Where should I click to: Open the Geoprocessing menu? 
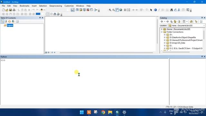coord(56,6)
